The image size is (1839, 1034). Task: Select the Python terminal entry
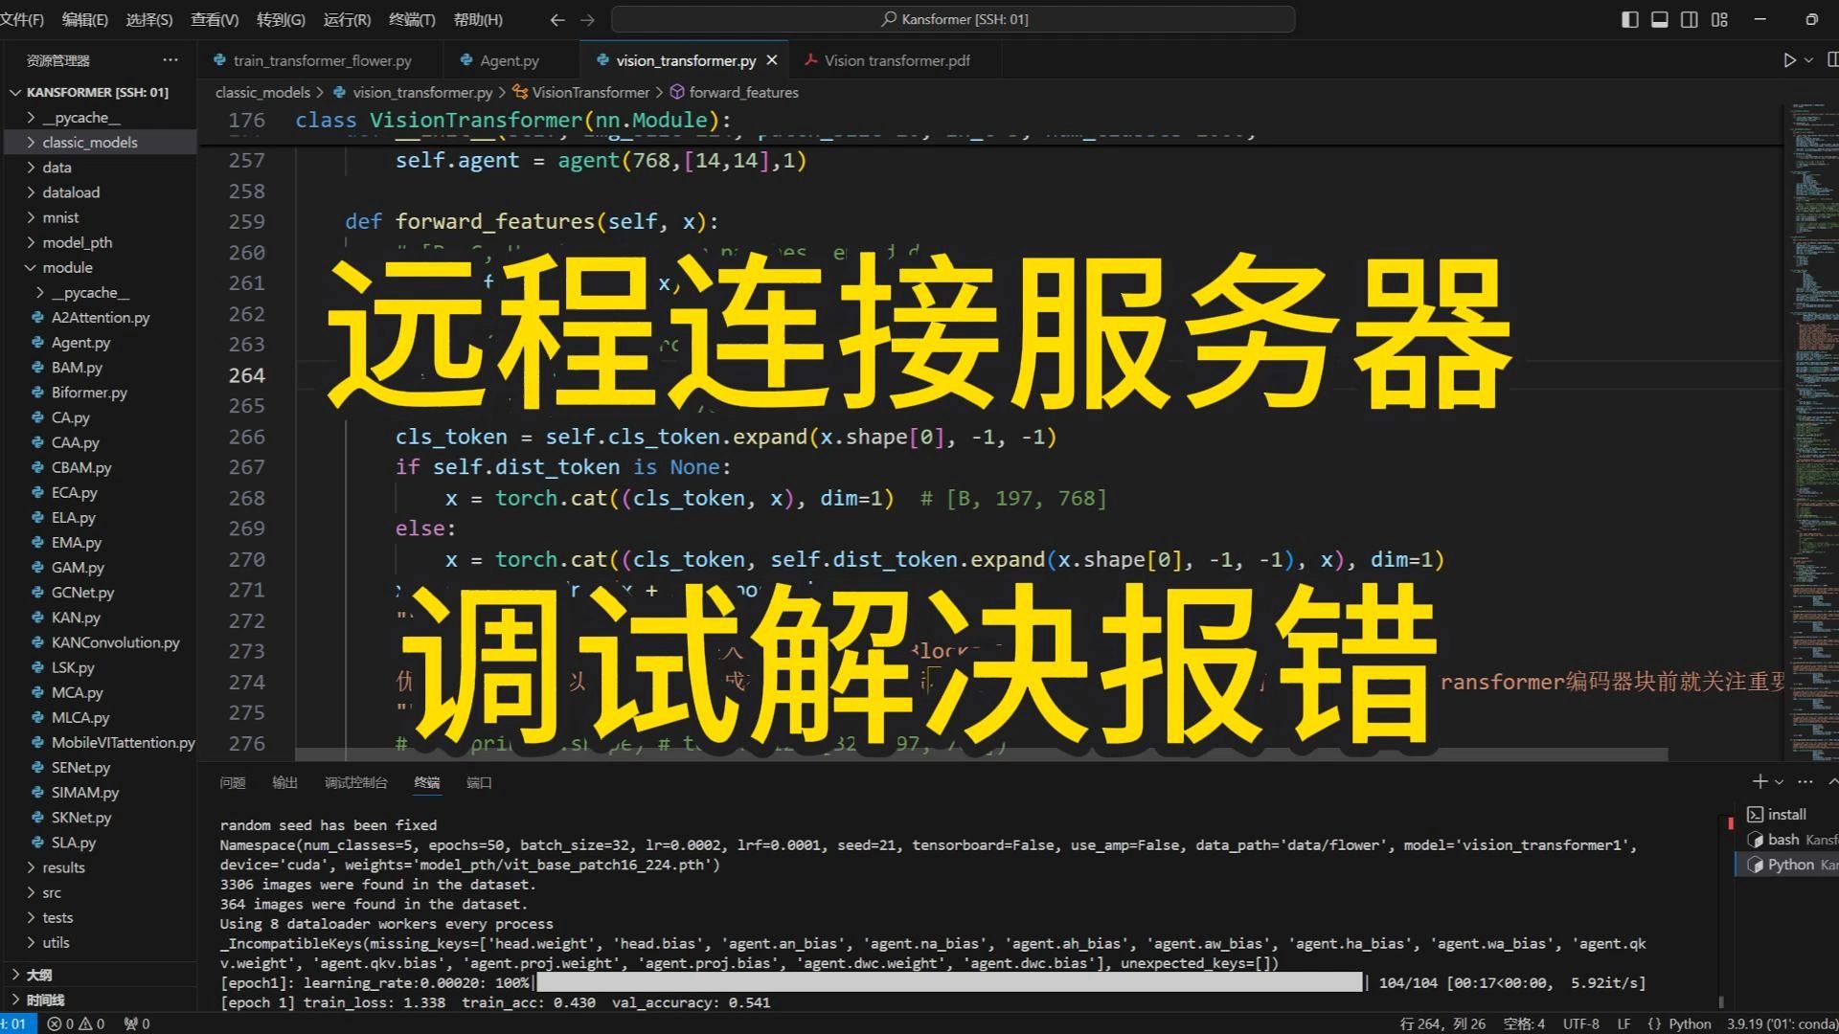(x=1789, y=865)
